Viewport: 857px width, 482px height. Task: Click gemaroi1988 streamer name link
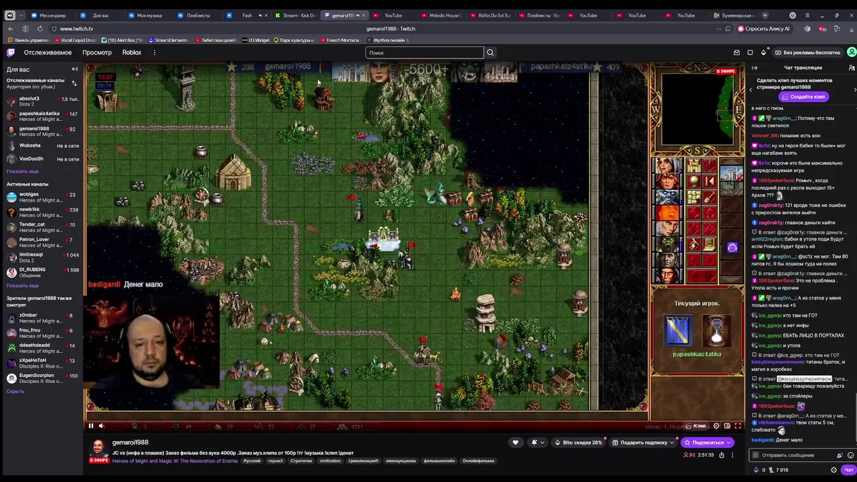click(x=131, y=443)
